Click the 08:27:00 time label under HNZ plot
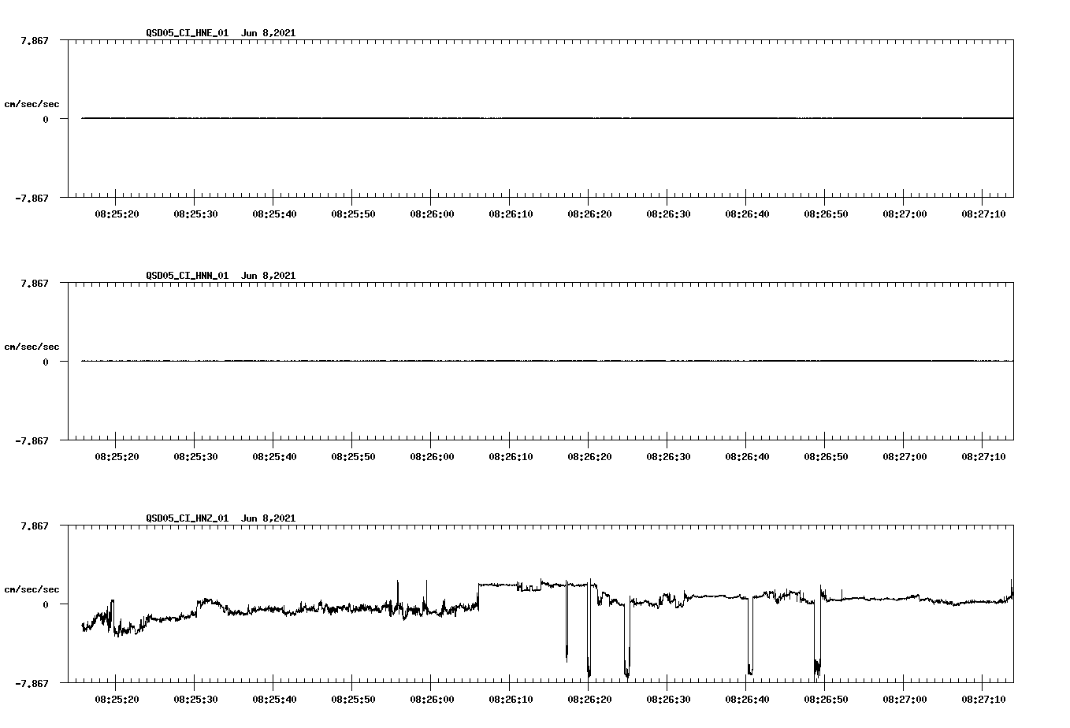This screenshot has height=728, width=1070. click(x=905, y=700)
